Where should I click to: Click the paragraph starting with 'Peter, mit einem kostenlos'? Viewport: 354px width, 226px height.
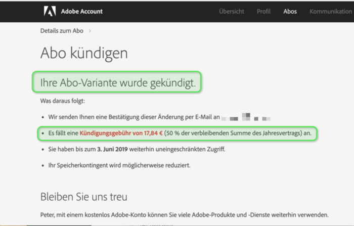(185, 215)
